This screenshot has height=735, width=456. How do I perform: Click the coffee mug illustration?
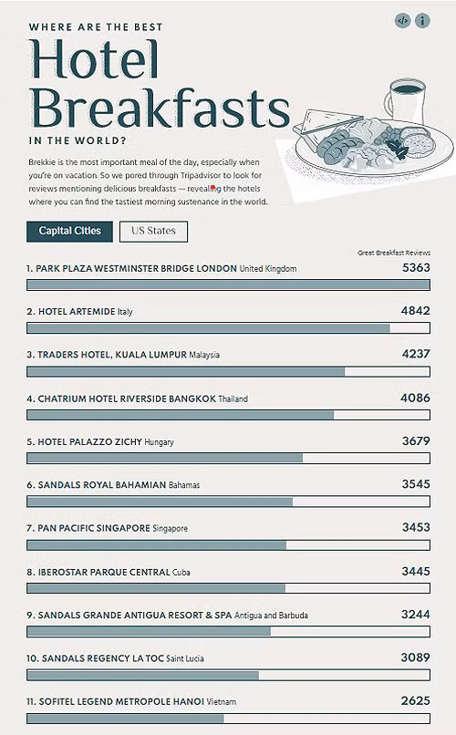(x=406, y=101)
